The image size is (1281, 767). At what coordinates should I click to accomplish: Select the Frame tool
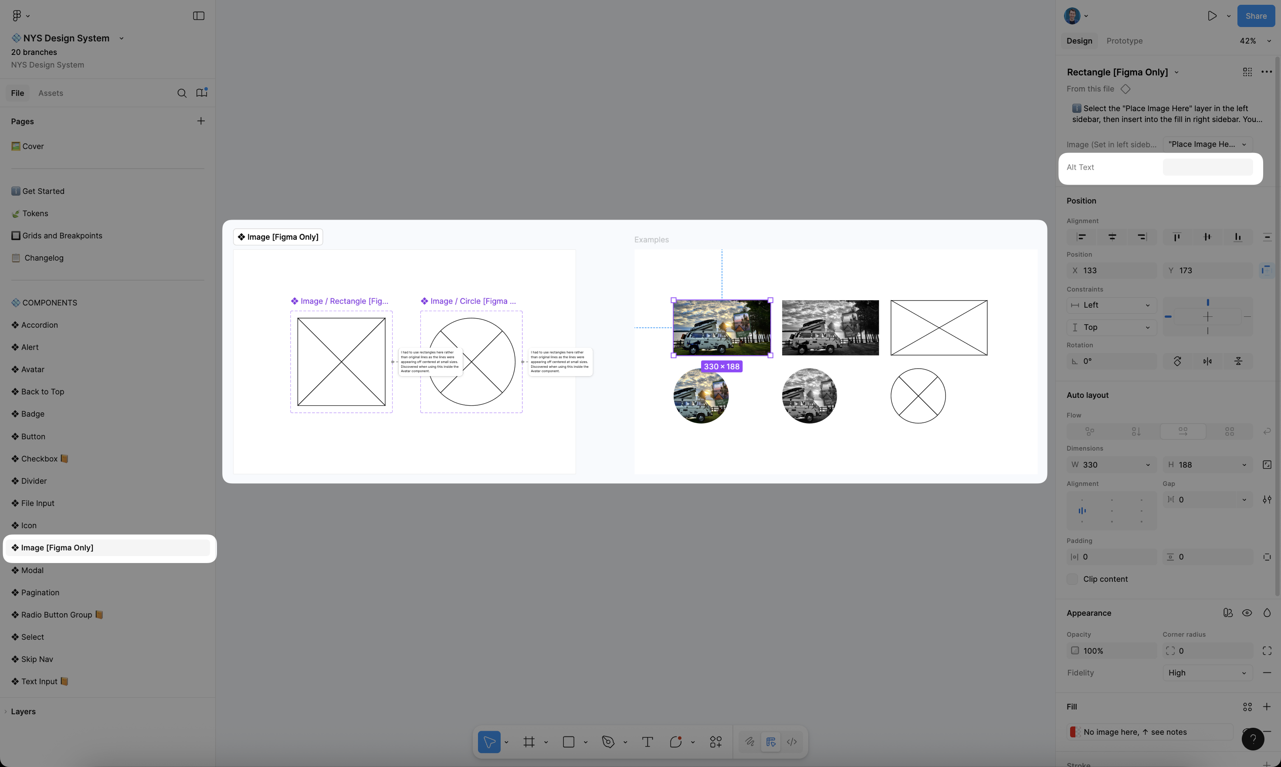tap(529, 742)
